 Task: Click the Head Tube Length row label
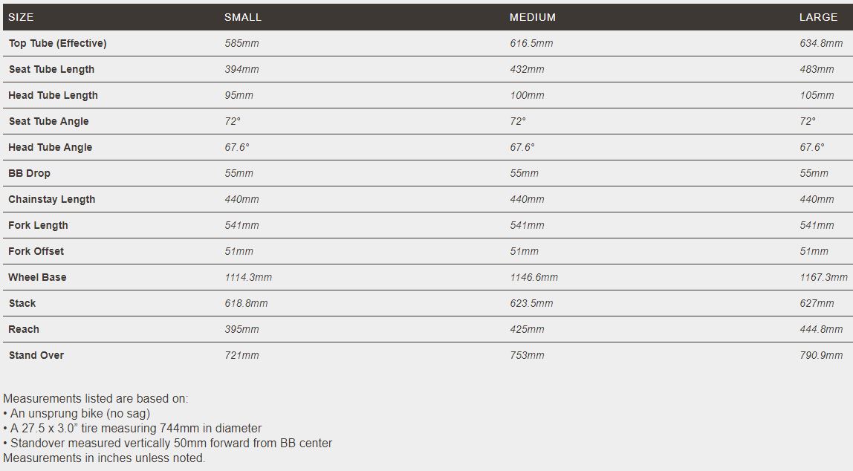[53, 95]
